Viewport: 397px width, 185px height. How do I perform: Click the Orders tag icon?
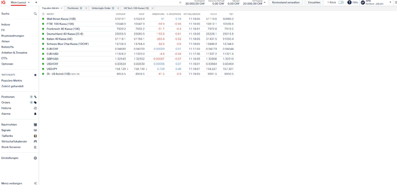coord(35,103)
